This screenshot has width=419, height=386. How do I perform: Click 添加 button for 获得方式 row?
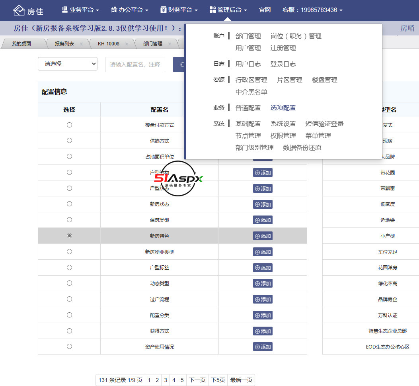(263, 331)
